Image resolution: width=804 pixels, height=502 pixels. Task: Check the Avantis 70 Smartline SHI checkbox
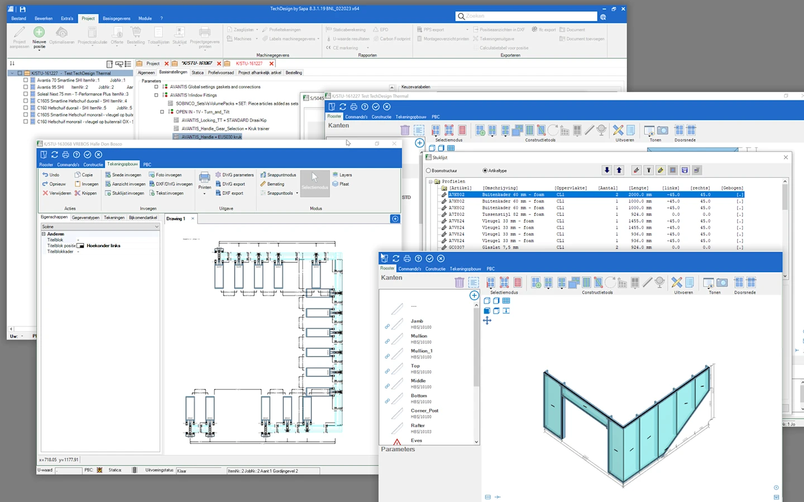pyautogui.click(x=25, y=80)
